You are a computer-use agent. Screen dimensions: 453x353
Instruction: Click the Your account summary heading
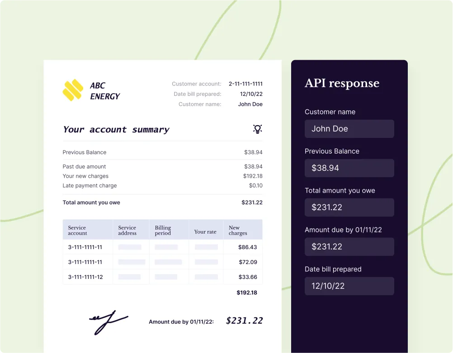pyautogui.click(x=116, y=130)
